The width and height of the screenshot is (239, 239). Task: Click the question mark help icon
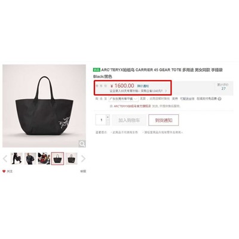pyautogui.click(x=219, y=99)
